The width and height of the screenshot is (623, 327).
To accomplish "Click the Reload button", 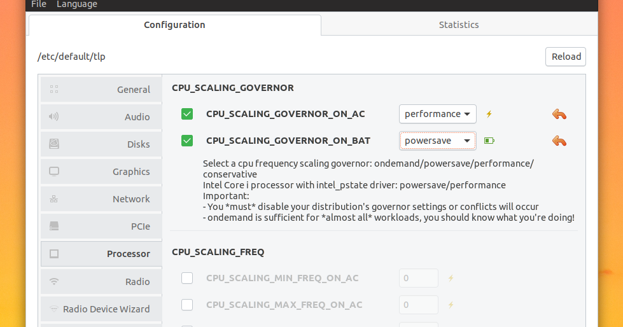I will click(566, 57).
